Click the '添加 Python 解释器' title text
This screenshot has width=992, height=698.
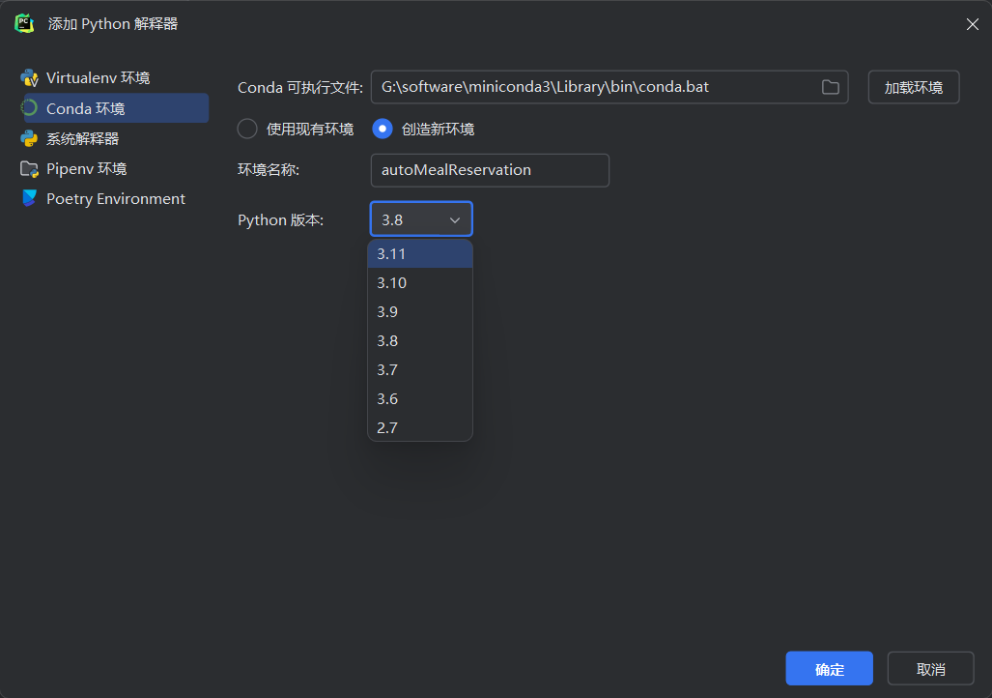click(113, 24)
